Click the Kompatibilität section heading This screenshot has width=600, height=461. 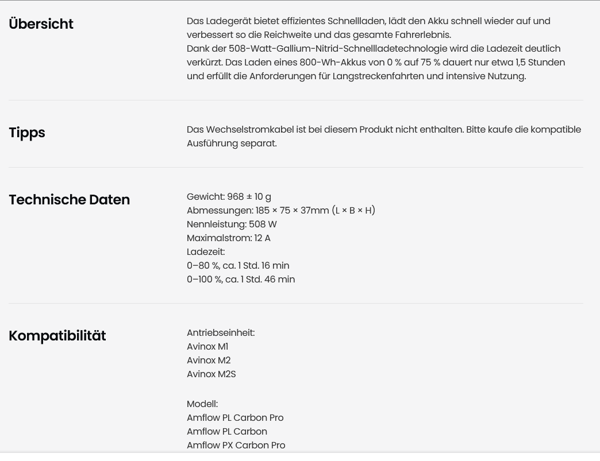(57, 336)
